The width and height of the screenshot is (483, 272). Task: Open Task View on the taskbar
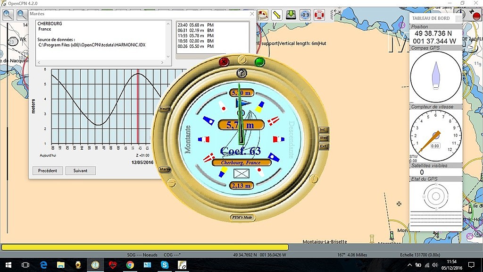[25, 265]
